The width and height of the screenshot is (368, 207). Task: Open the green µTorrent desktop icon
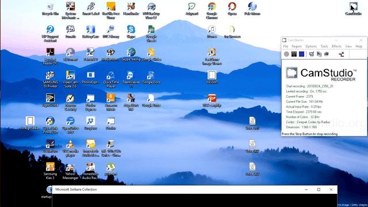coord(111,170)
